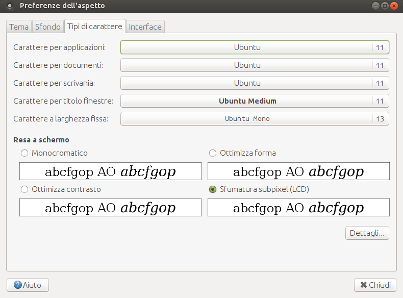Choose Ottimizza contrasto rendering
Image resolution: width=403 pixels, height=298 pixels.
[24, 189]
